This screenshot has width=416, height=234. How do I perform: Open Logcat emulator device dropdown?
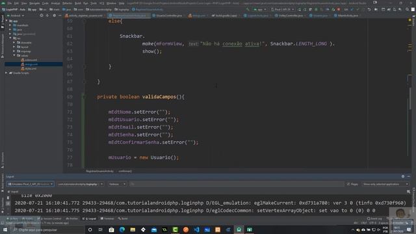point(31,184)
